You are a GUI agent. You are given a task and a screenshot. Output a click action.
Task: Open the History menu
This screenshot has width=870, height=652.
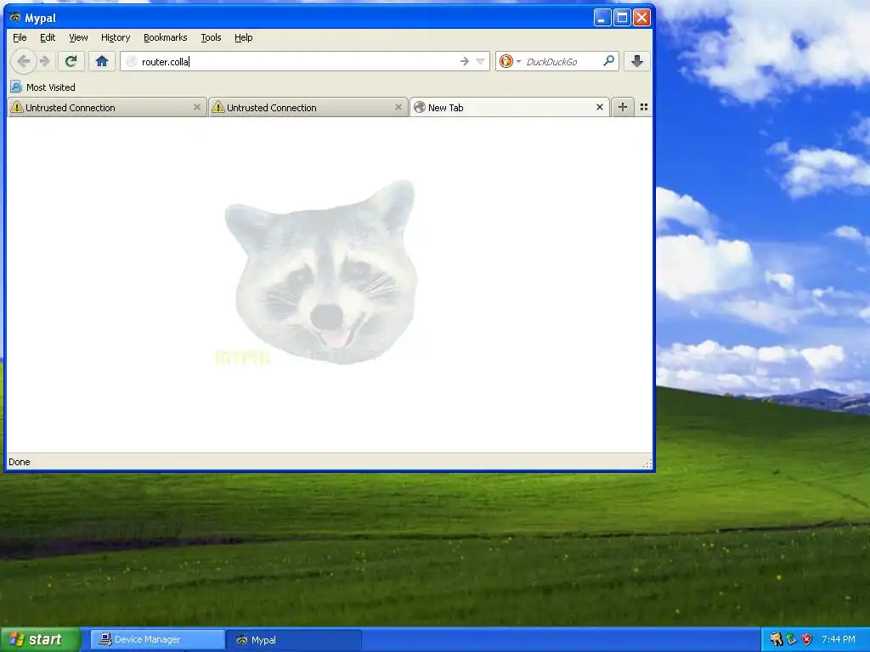[116, 37]
